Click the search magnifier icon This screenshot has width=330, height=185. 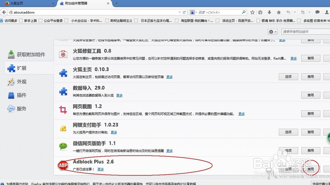pyautogui.click(x=244, y=12)
